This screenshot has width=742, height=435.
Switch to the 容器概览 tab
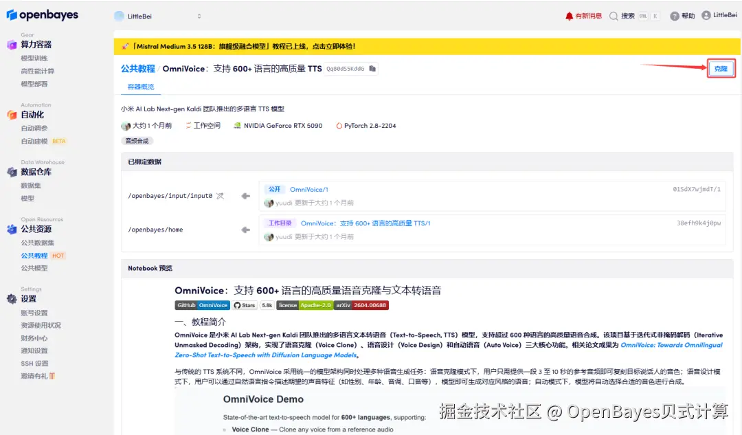(x=141, y=87)
